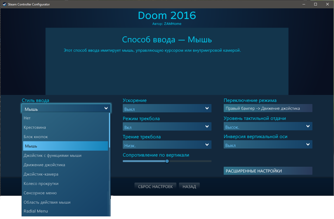Click the author name ZAMHome
Viewport: 334px width, 219px height.
click(173, 24)
